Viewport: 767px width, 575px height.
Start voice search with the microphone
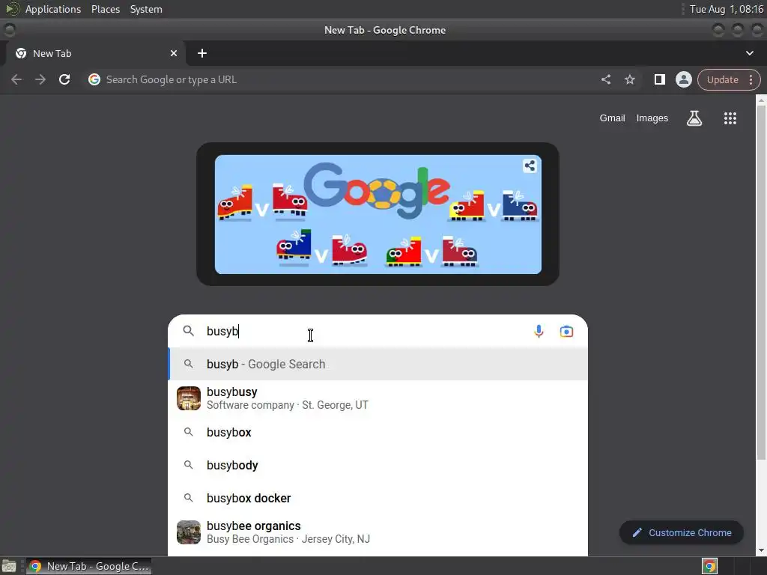click(x=539, y=331)
